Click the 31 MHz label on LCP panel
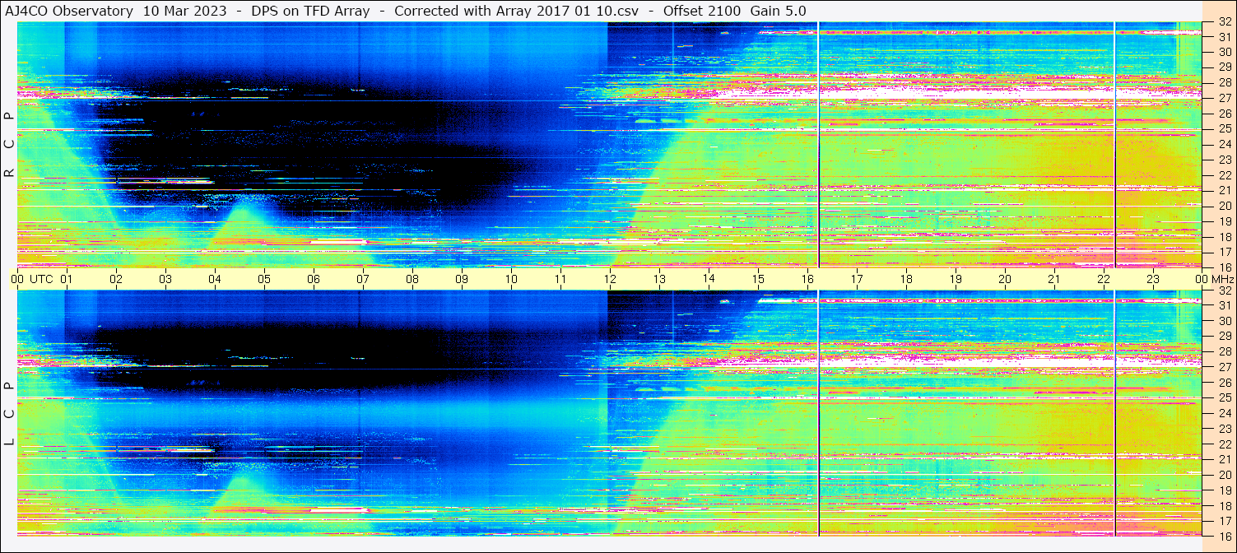The height and width of the screenshot is (553, 1237). (1225, 306)
